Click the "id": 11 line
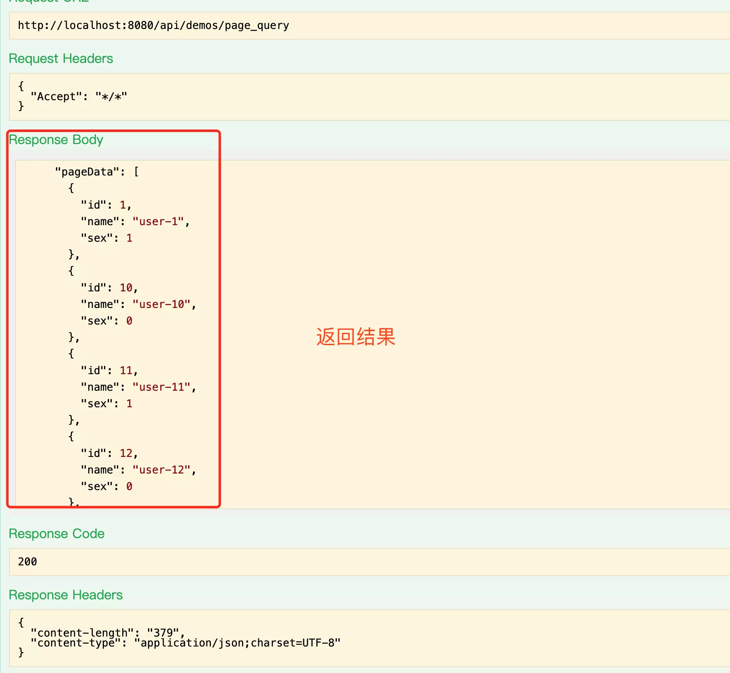Image resolution: width=730 pixels, height=673 pixels. pos(109,370)
